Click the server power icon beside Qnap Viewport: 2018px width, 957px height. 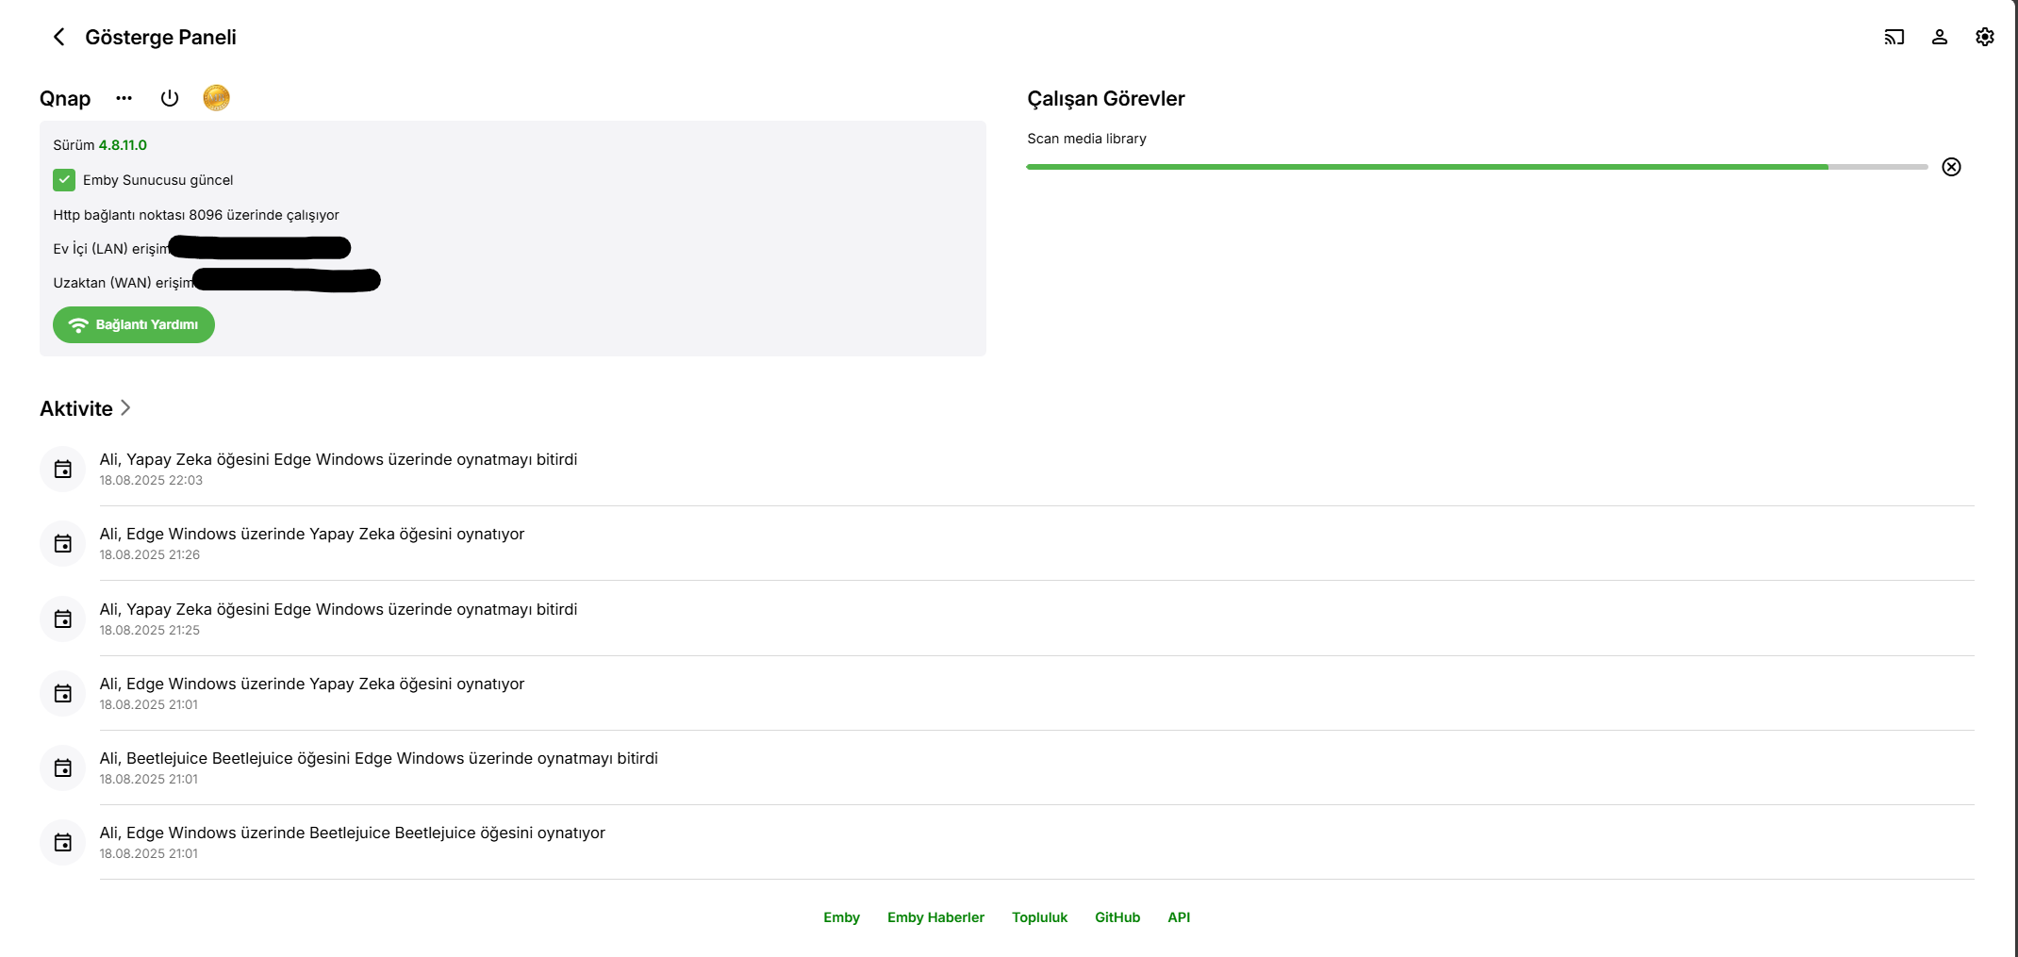pos(170,98)
